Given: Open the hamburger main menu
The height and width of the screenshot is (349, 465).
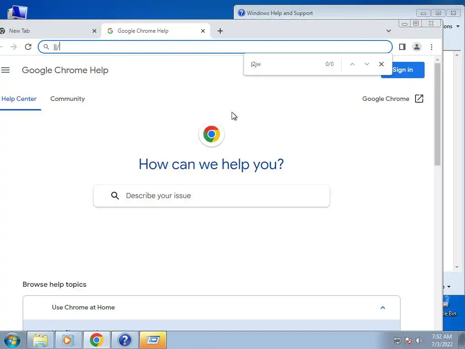Looking at the screenshot, I should (5, 70).
